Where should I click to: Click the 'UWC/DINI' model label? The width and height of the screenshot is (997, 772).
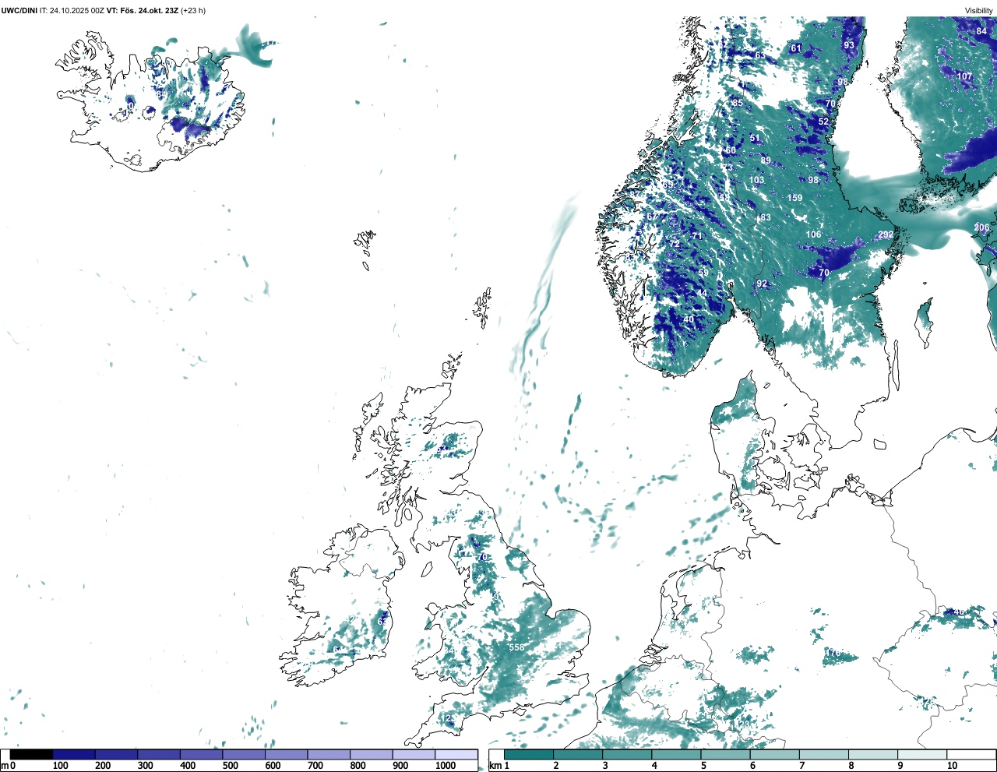pyautogui.click(x=19, y=11)
